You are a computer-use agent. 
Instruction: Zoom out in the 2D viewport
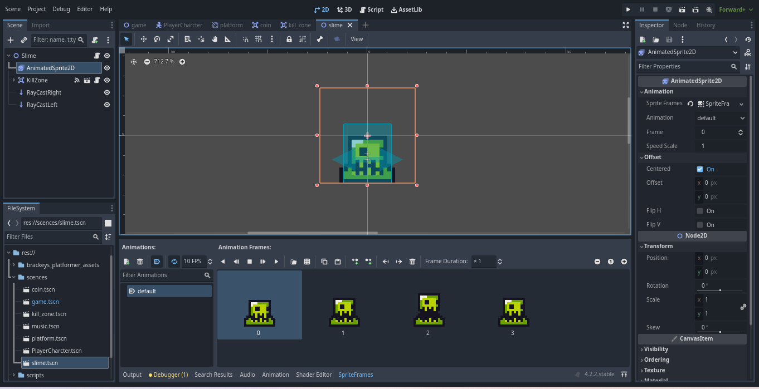coord(147,61)
